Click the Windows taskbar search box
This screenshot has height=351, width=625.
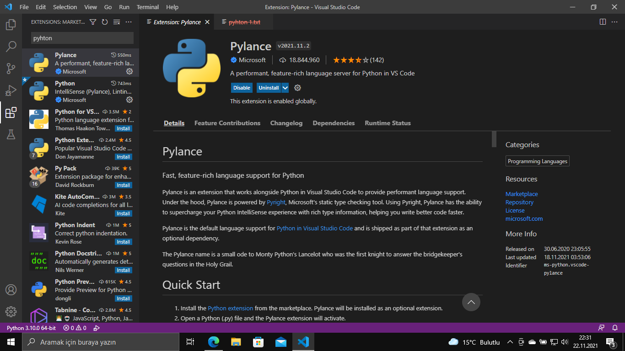click(x=101, y=342)
